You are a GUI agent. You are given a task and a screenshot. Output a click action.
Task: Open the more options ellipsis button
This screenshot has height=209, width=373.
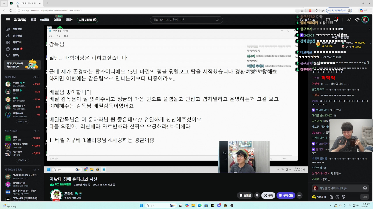(x=300, y=195)
